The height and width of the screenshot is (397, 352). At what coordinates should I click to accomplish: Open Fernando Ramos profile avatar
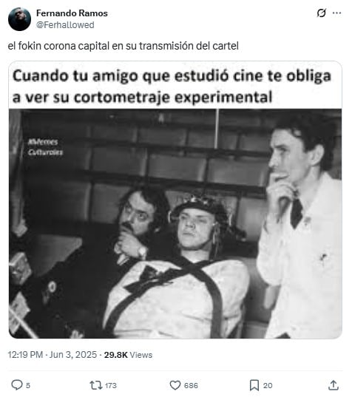tap(19, 19)
